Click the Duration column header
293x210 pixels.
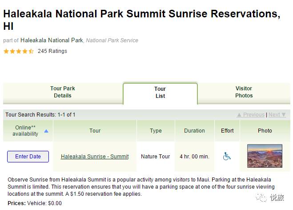[x=195, y=131]
